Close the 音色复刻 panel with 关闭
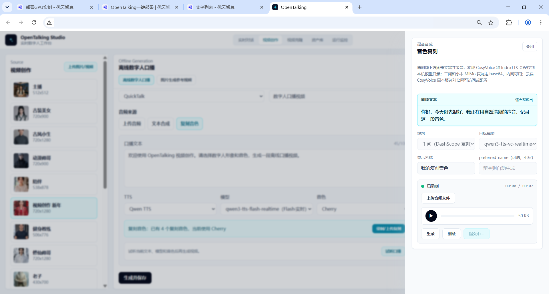This screenshot has width=549, height=294. point(530,47)
